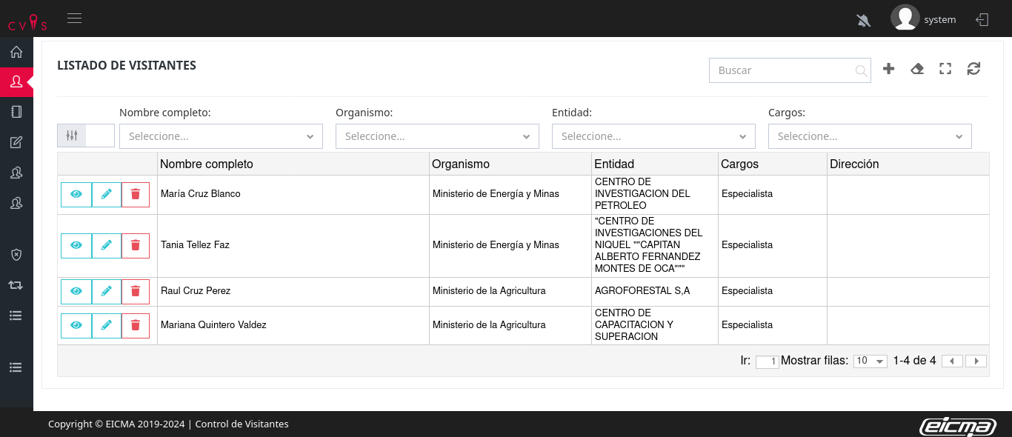View details of Mariana Quintero Valdez
The height and width of the screenshot is (437, 1012).
(76, 325)
